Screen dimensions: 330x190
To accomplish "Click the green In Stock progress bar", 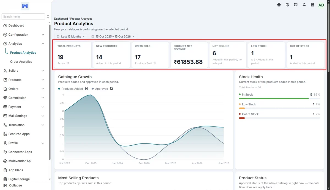I will pyautogui.click(x=274, y=98).
